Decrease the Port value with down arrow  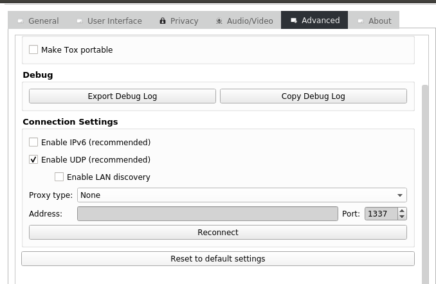click(402, 217)
